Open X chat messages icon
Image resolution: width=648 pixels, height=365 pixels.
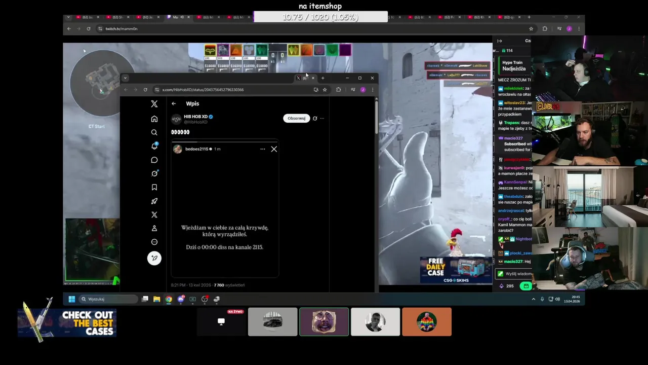(154, 160)
